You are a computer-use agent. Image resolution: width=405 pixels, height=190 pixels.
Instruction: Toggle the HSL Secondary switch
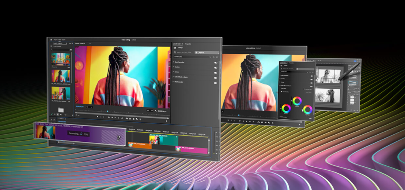pyautogui.click(x=215, y=83)
